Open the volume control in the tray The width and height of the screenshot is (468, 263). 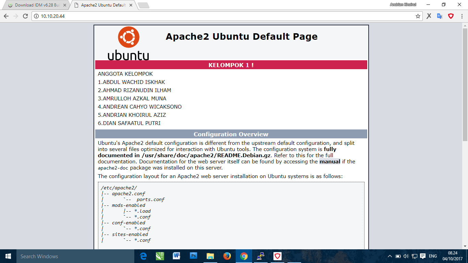pos(406,256)
